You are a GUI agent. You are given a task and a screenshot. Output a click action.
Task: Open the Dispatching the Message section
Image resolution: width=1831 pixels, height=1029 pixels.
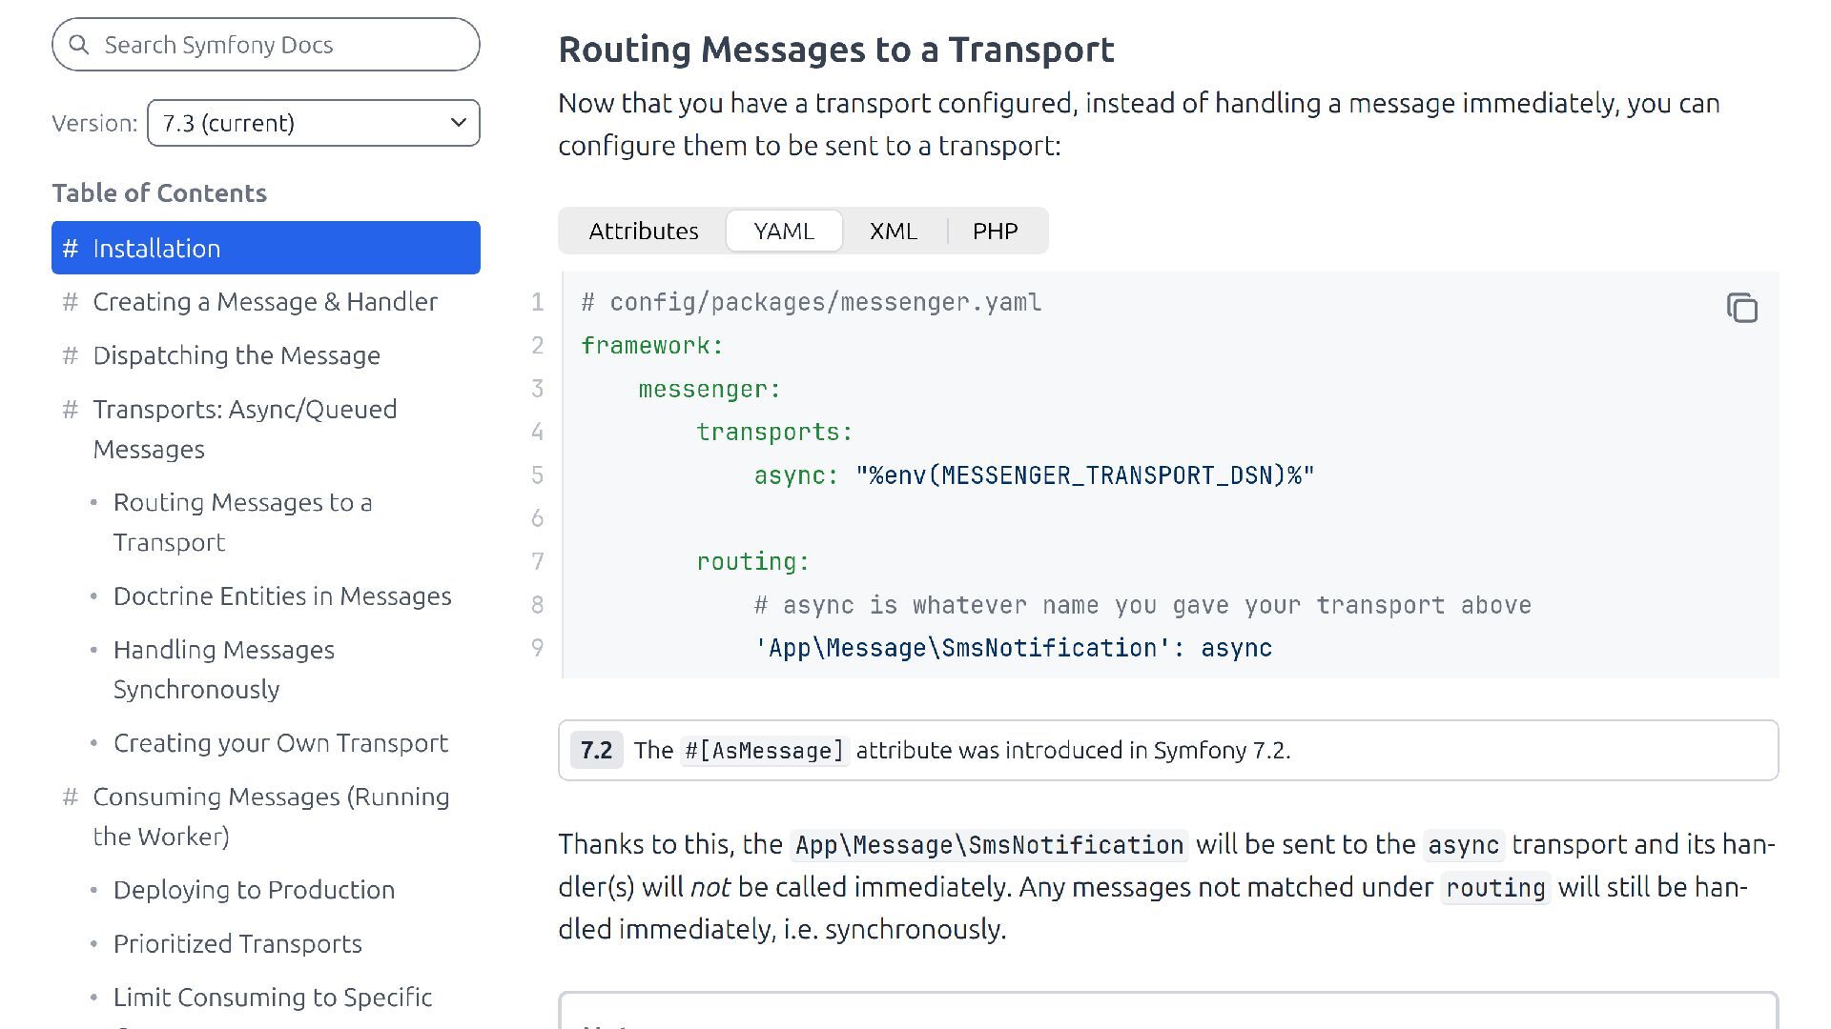click(x=236, y=355)
